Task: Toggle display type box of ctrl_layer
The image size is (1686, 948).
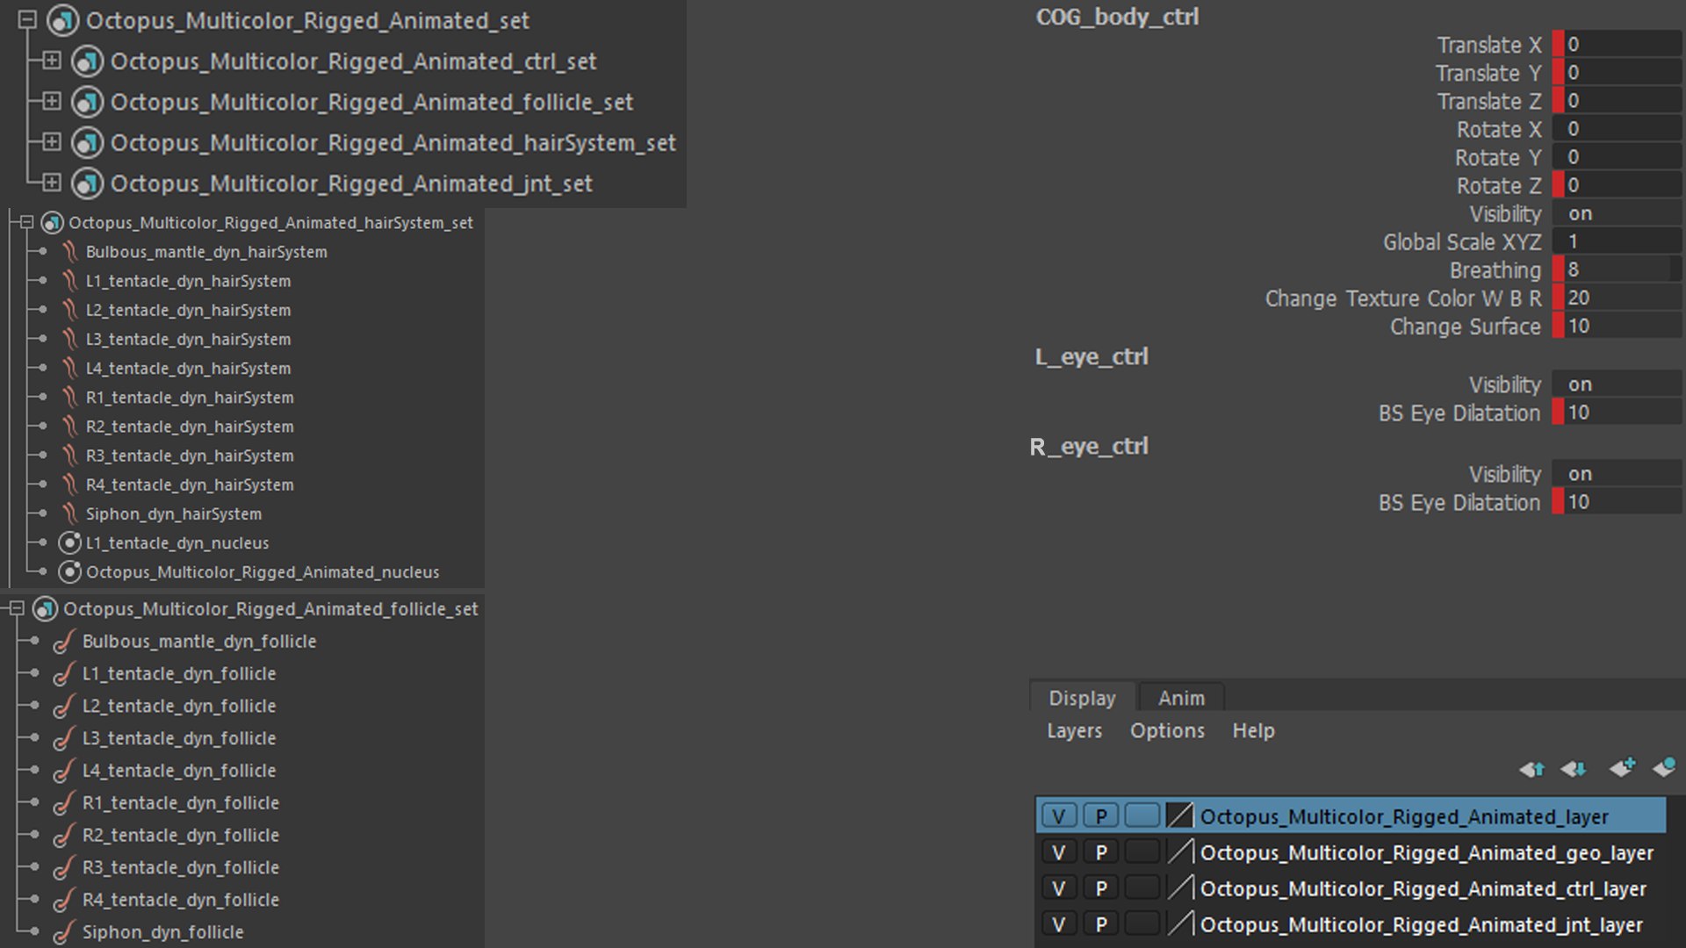Action: pyautogui.click(x=1142, y=888)
